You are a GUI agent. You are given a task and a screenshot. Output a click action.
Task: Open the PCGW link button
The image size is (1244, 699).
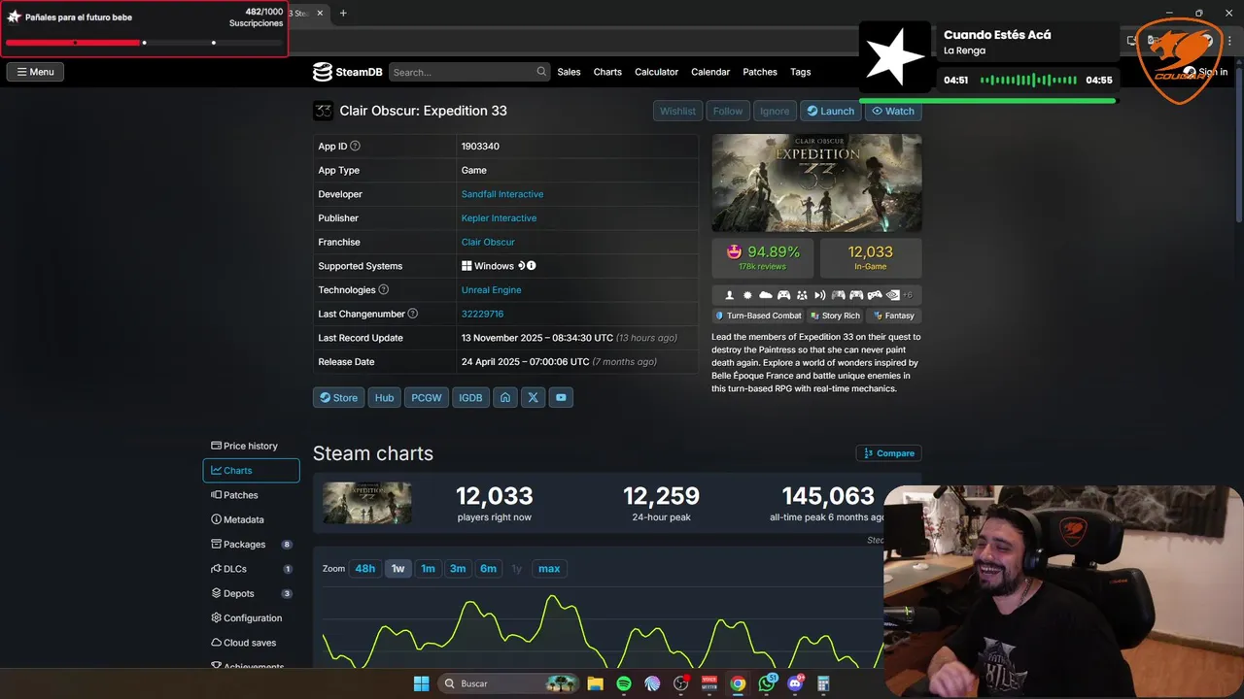click(427, 397)
